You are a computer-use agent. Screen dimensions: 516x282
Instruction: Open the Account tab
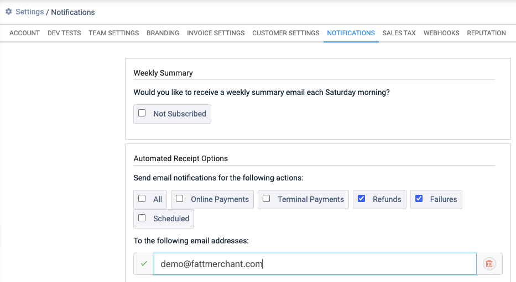(24, 33)
